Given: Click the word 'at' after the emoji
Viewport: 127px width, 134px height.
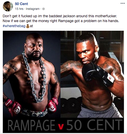Looking at the screenshot, I should click(x=31, y=26).
